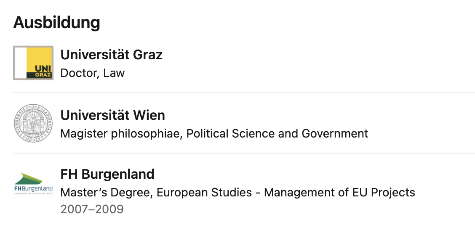The width and height of the screenshot is (475, 233).
Task: Click the Ausbildung section heading
Action: tap(57, 22)
